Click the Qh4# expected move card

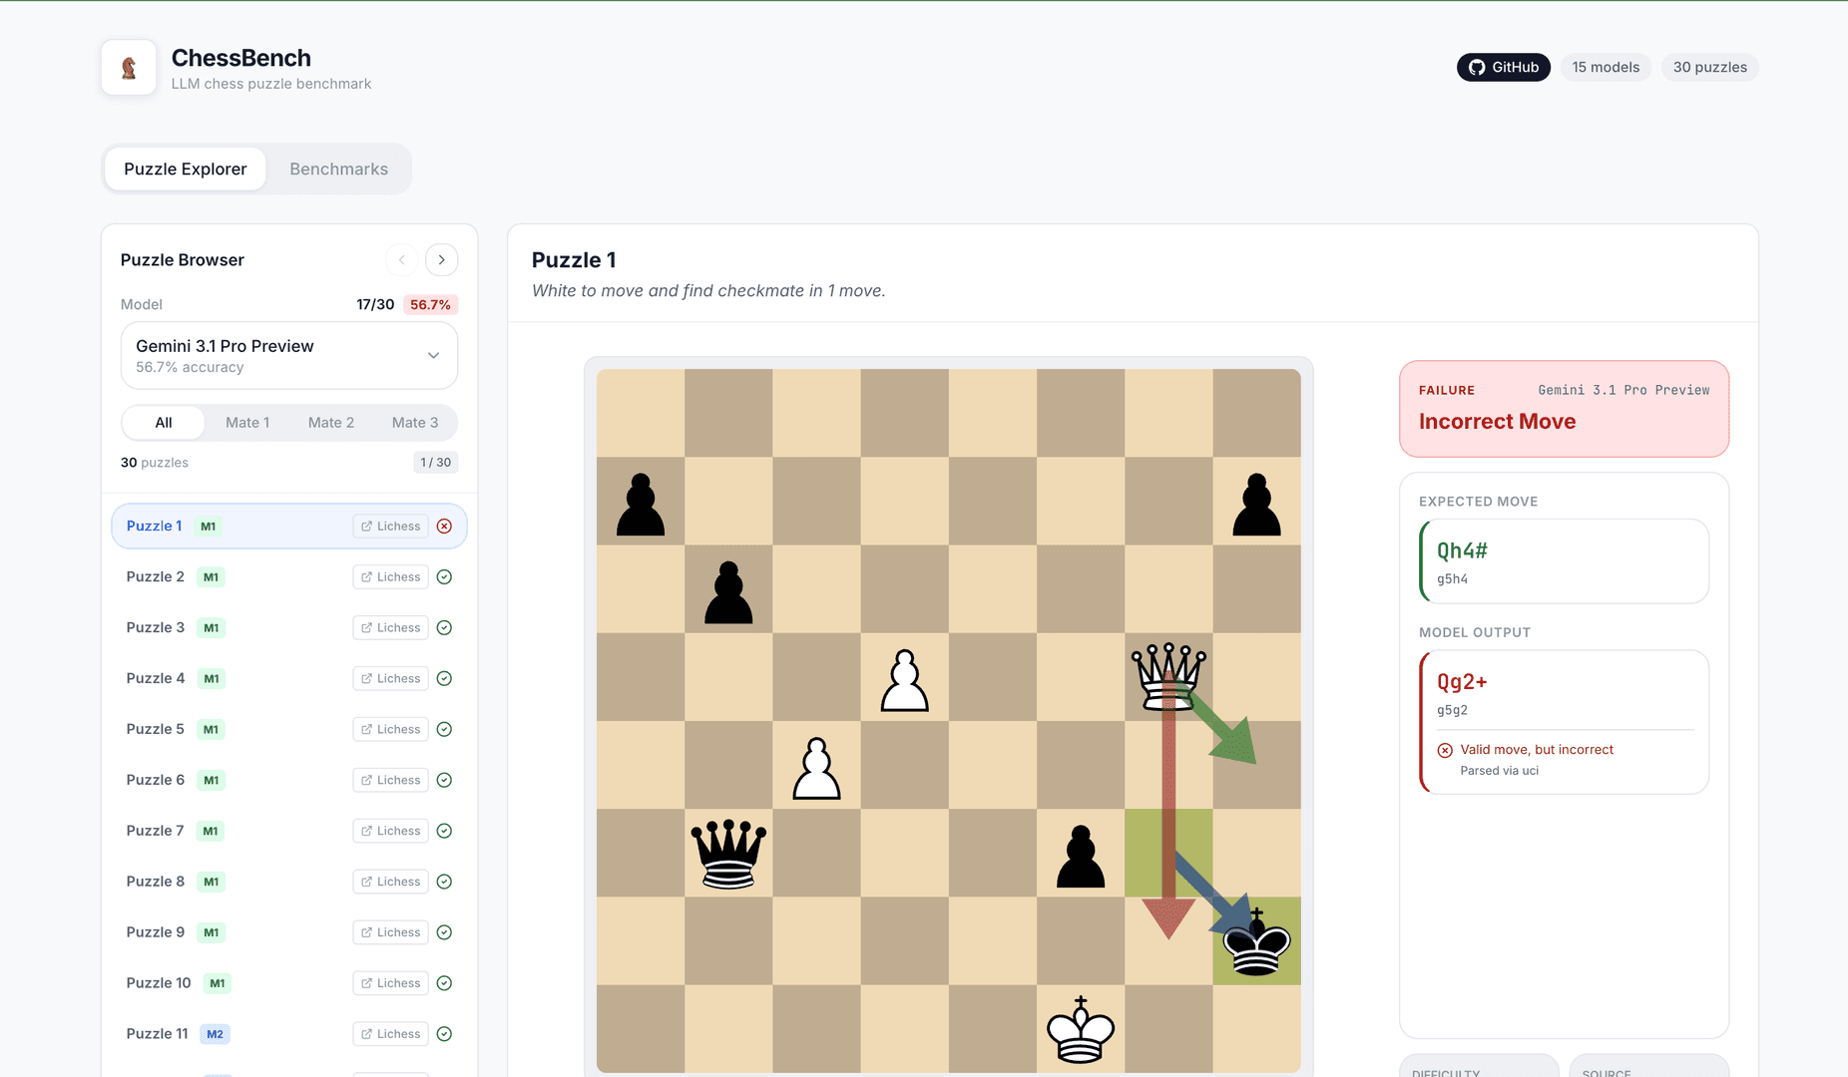[1564, 560]
